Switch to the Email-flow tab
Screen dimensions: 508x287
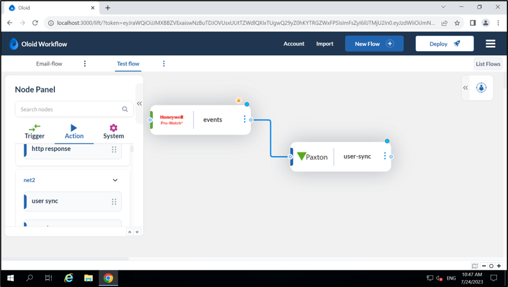click(50, 64)
